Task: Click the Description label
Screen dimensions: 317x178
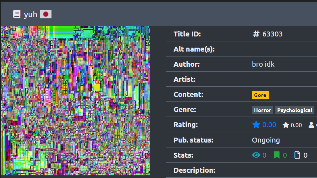Action: pos(194,170)
